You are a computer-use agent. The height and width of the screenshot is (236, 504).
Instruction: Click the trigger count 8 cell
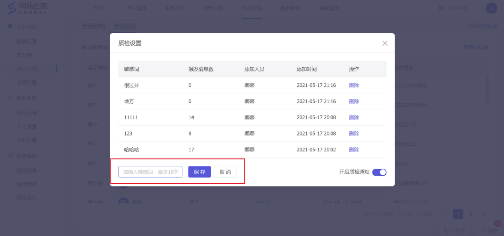190,134
